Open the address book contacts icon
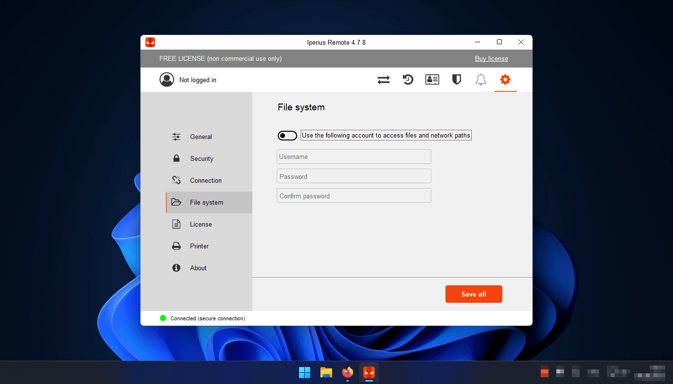The height and width of the screenshot is (384, 673). [x=432, y=80]
